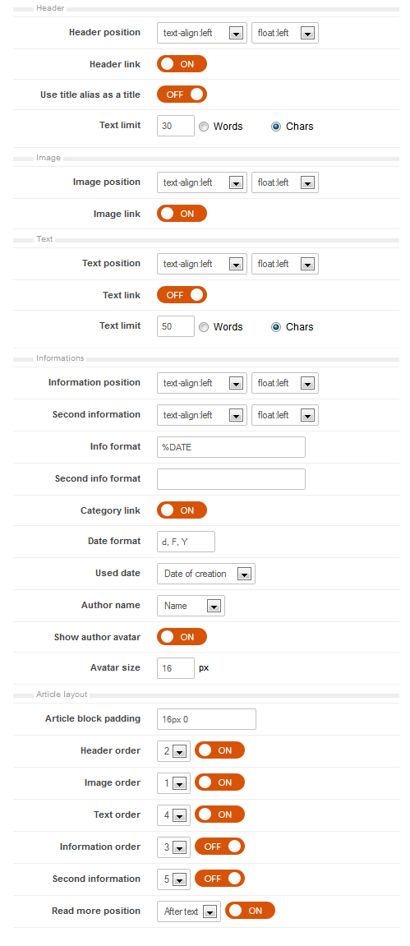Open the Header order number dropdown
The image size is (410, 946).
point(173,751)
